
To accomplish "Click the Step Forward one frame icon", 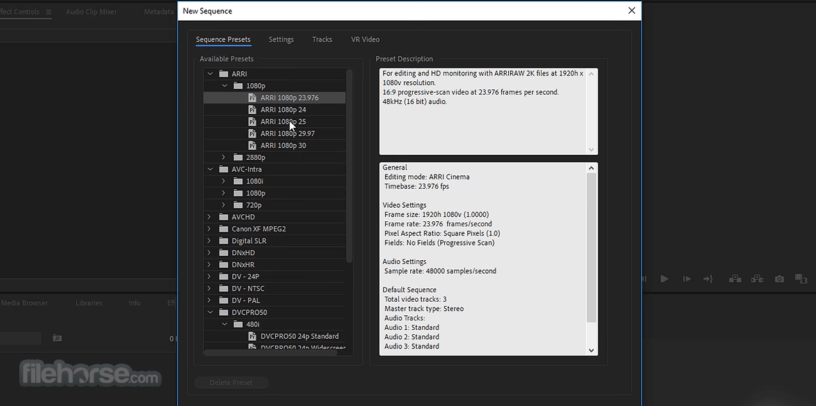I will [x=687, y=279].
